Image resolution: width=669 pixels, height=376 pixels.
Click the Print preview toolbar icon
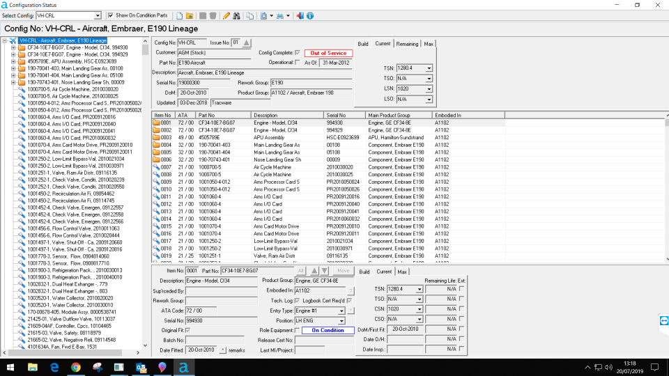(x=263, y=16)
